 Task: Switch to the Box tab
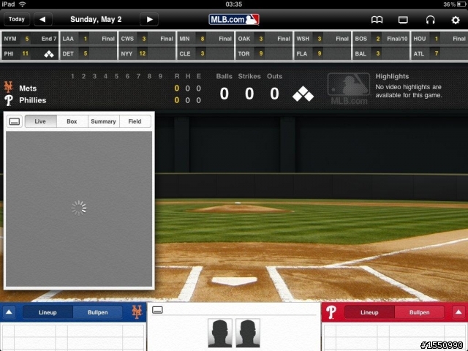coord(72,121)
